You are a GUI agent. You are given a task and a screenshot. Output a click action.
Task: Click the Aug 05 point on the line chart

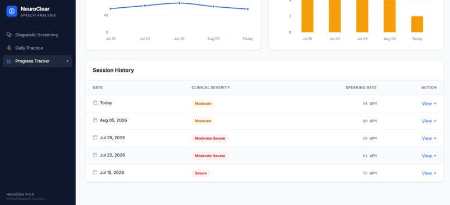pos(213,6)
